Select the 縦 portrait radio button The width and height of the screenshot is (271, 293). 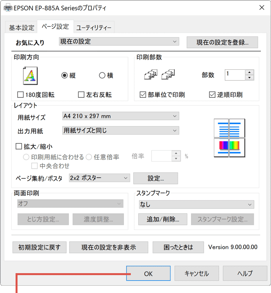pyautogui.click(x=65, y=75)
